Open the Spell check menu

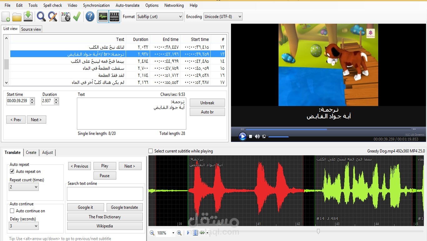click(x=53, y=5)
